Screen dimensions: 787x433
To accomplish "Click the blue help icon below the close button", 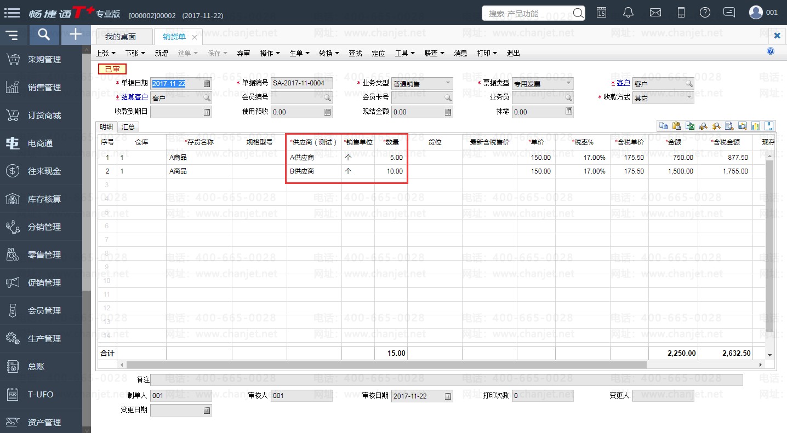I will pyautogui.click(x=771, y=51).
